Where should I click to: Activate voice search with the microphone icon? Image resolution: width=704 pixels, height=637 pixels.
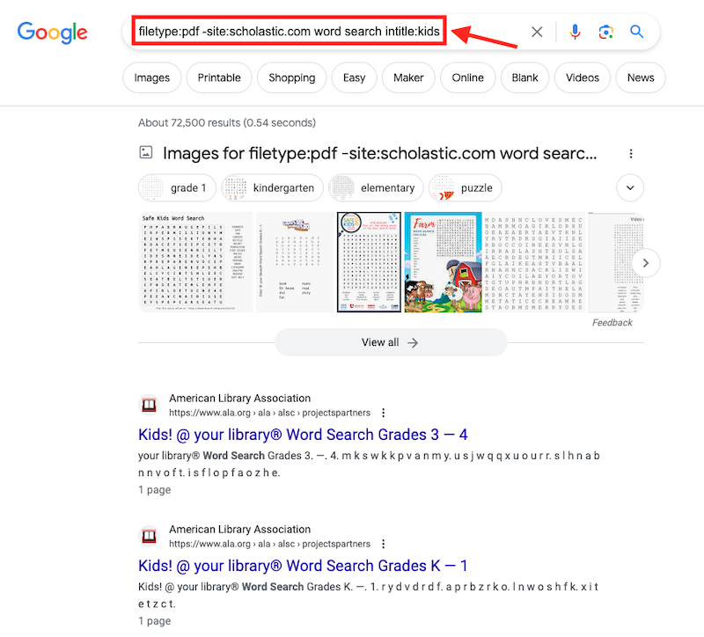(576, 32)
